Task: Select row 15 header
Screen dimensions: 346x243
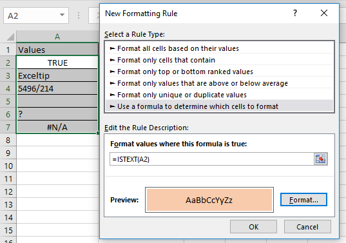Action: 8,230
